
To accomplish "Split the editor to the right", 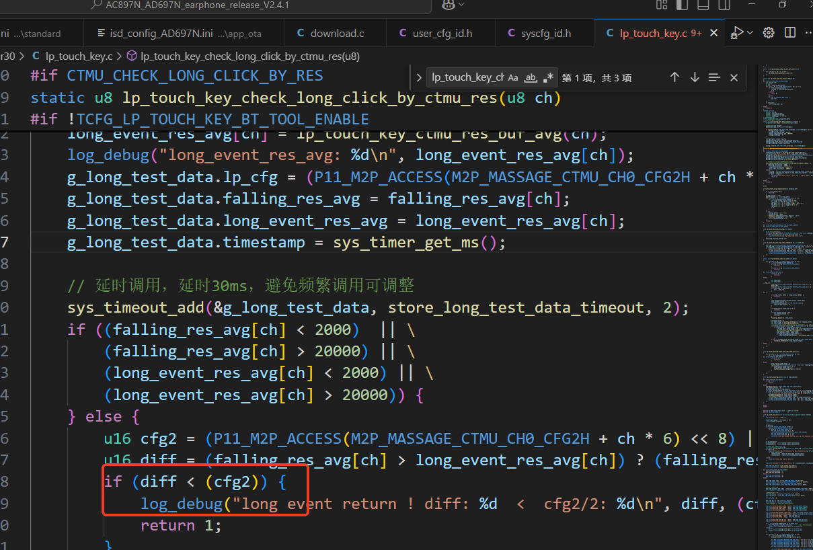I will pos(790,32).
